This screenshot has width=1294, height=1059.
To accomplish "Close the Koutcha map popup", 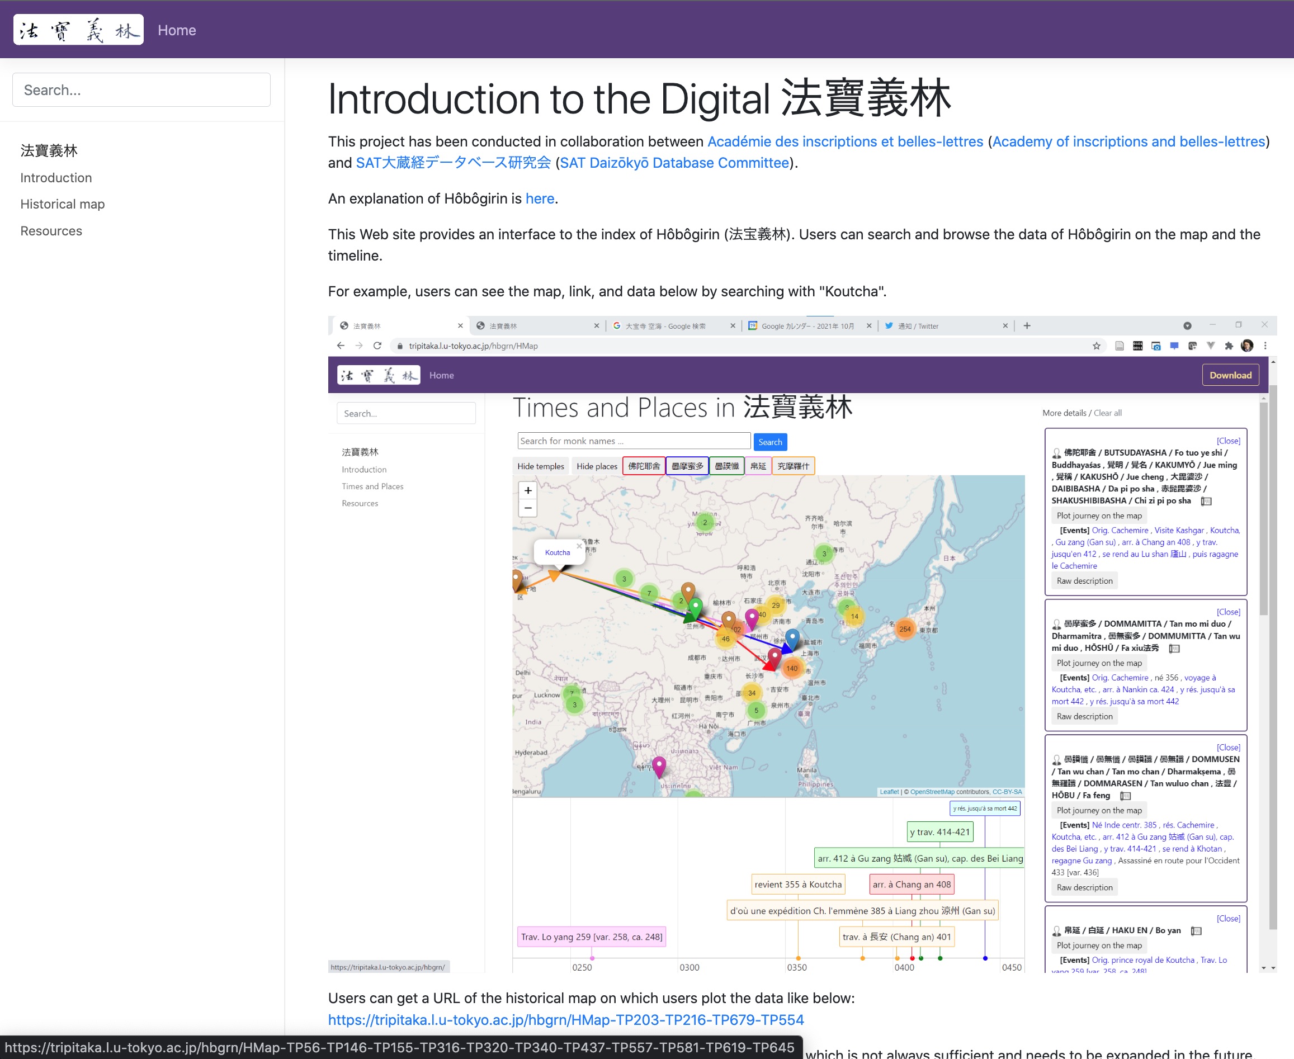I will [x=579, y=545].
